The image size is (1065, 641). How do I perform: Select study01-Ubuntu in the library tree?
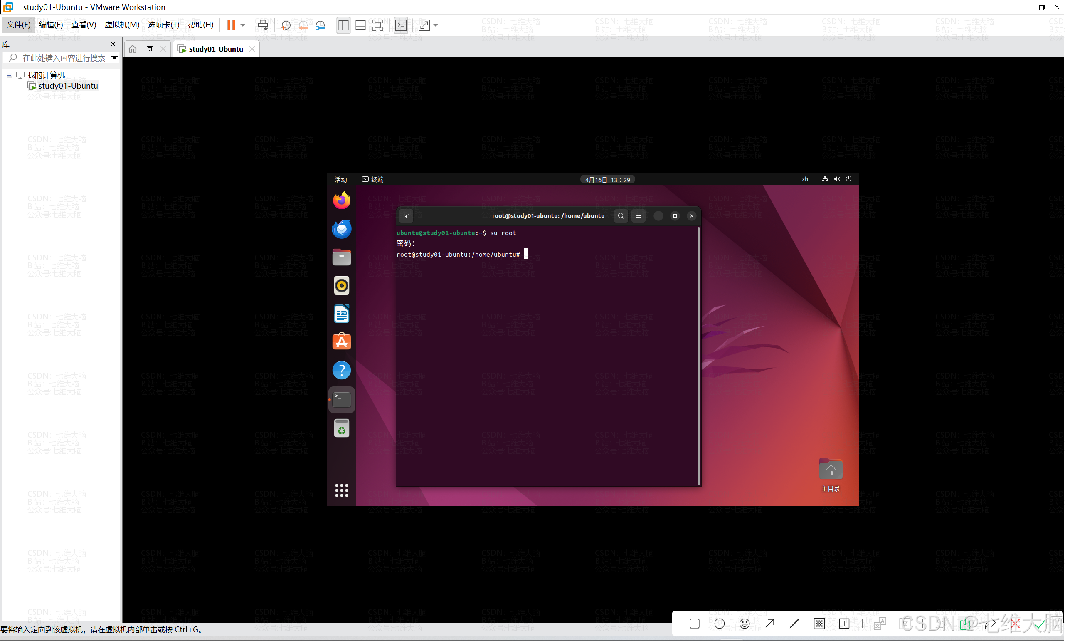point(68,86)
